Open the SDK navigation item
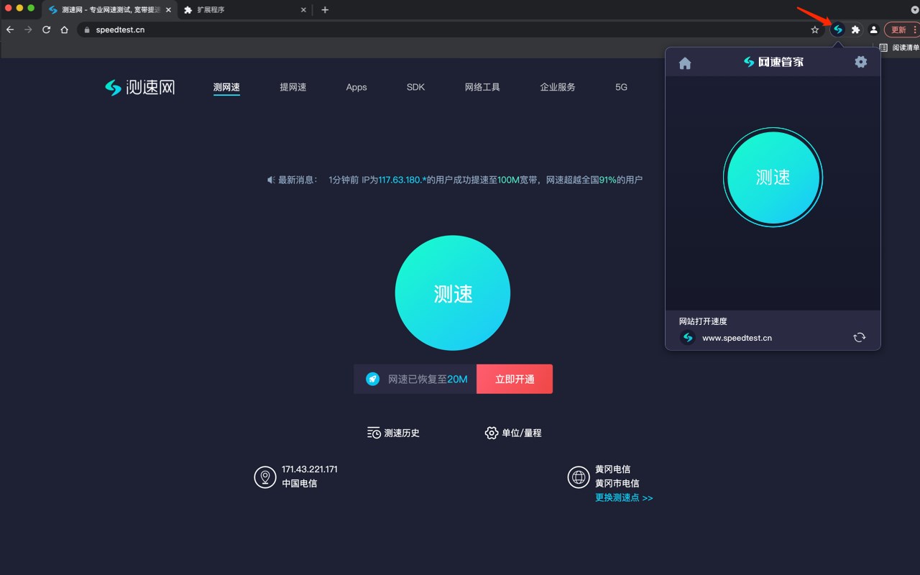 [415, 87]
